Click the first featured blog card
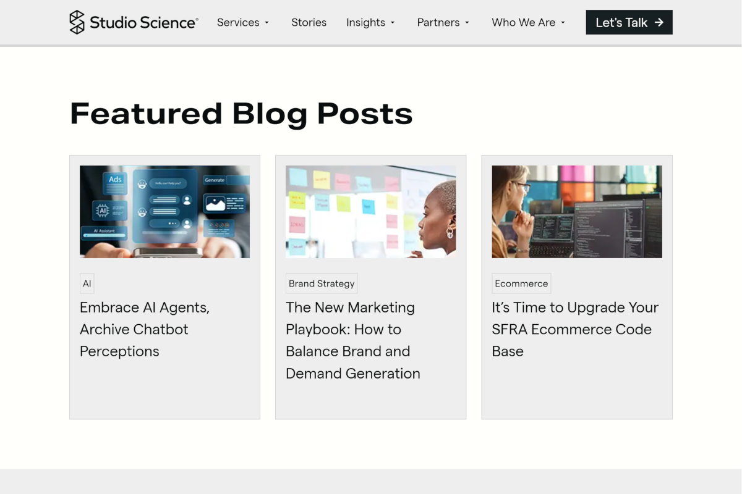This screenshot has height=494, width=742. tap(164, 287)
